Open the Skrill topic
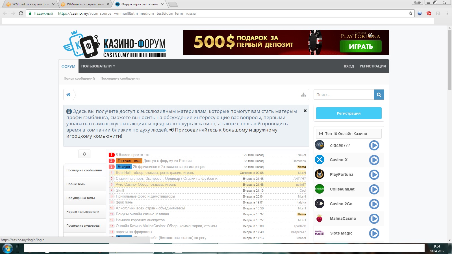452x254 pixels. (120, 190)
